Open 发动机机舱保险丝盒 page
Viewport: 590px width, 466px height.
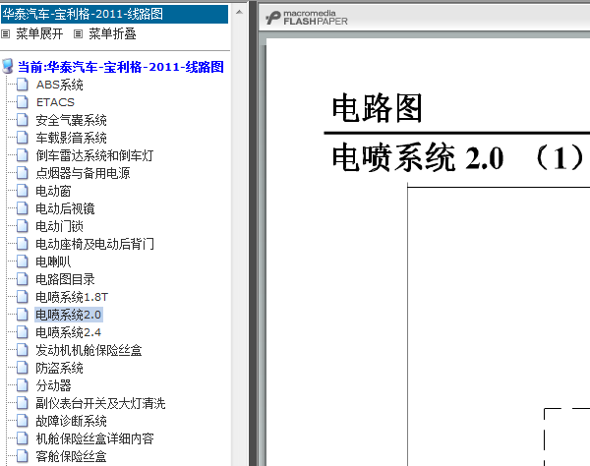tap(88, 350)
